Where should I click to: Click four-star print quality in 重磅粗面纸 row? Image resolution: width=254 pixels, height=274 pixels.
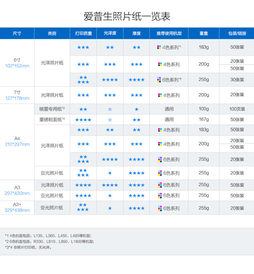[83, 120]
